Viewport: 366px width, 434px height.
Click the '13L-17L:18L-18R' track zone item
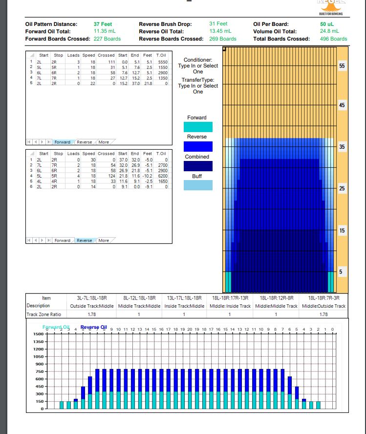click(184, 298)
